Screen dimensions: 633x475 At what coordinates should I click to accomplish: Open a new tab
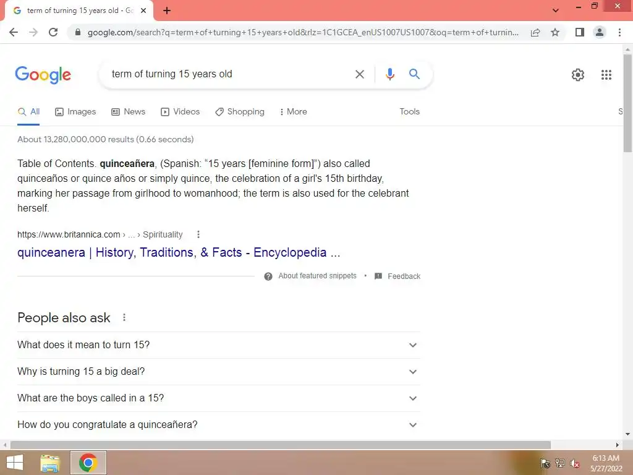(x=167, y=11)
